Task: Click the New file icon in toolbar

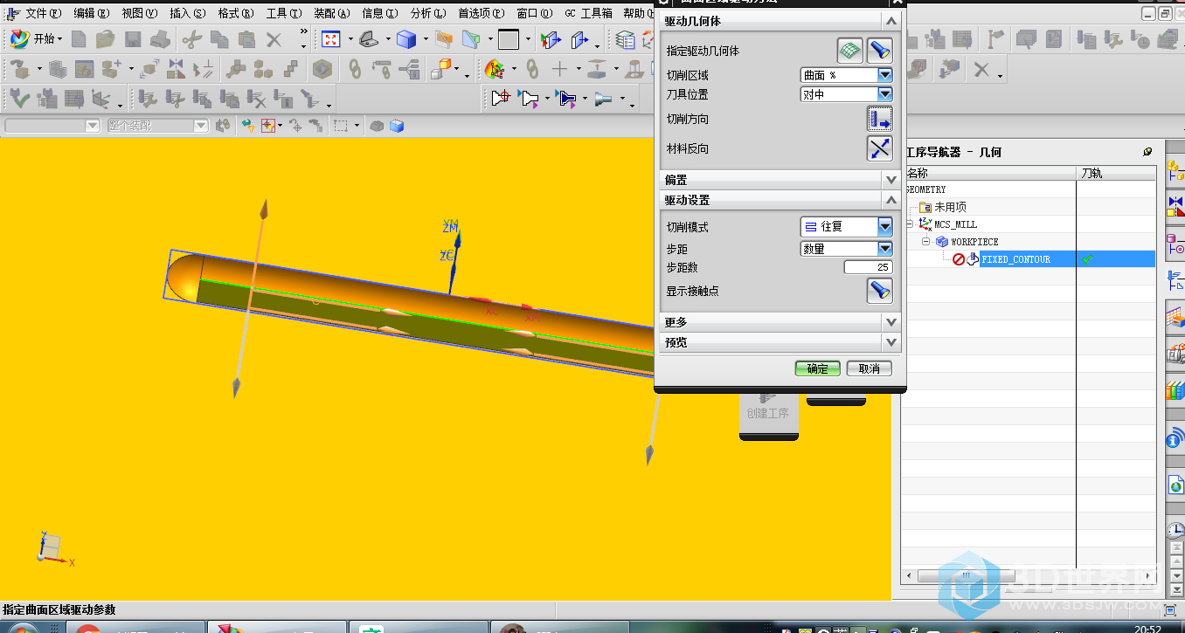Action: pyautogui.click(x=80, y=39)
